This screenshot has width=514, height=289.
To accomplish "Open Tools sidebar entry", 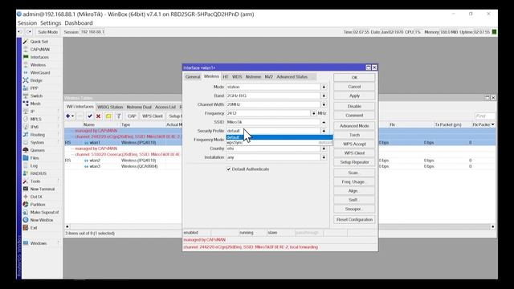I will coord(35,181).
